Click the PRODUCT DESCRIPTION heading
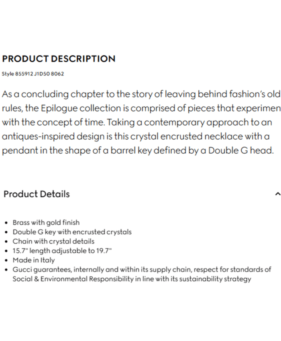 [59, 59]
